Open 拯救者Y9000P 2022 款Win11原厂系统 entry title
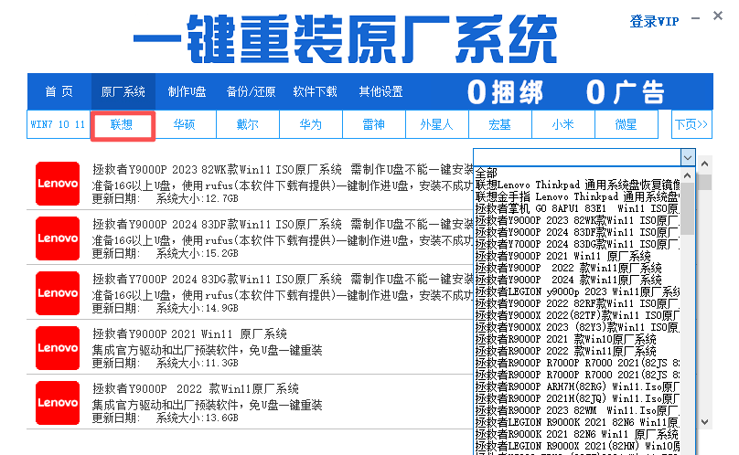This screenshot has width=739, height=455. [x=196, y=389]
